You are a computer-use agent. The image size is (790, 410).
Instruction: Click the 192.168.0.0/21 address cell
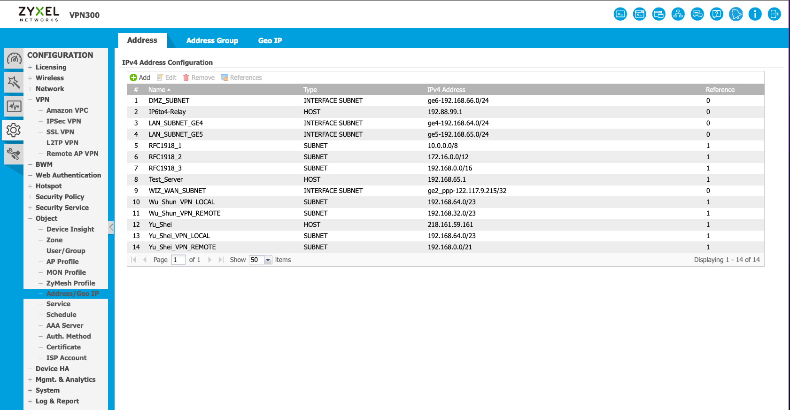[450, 247]
